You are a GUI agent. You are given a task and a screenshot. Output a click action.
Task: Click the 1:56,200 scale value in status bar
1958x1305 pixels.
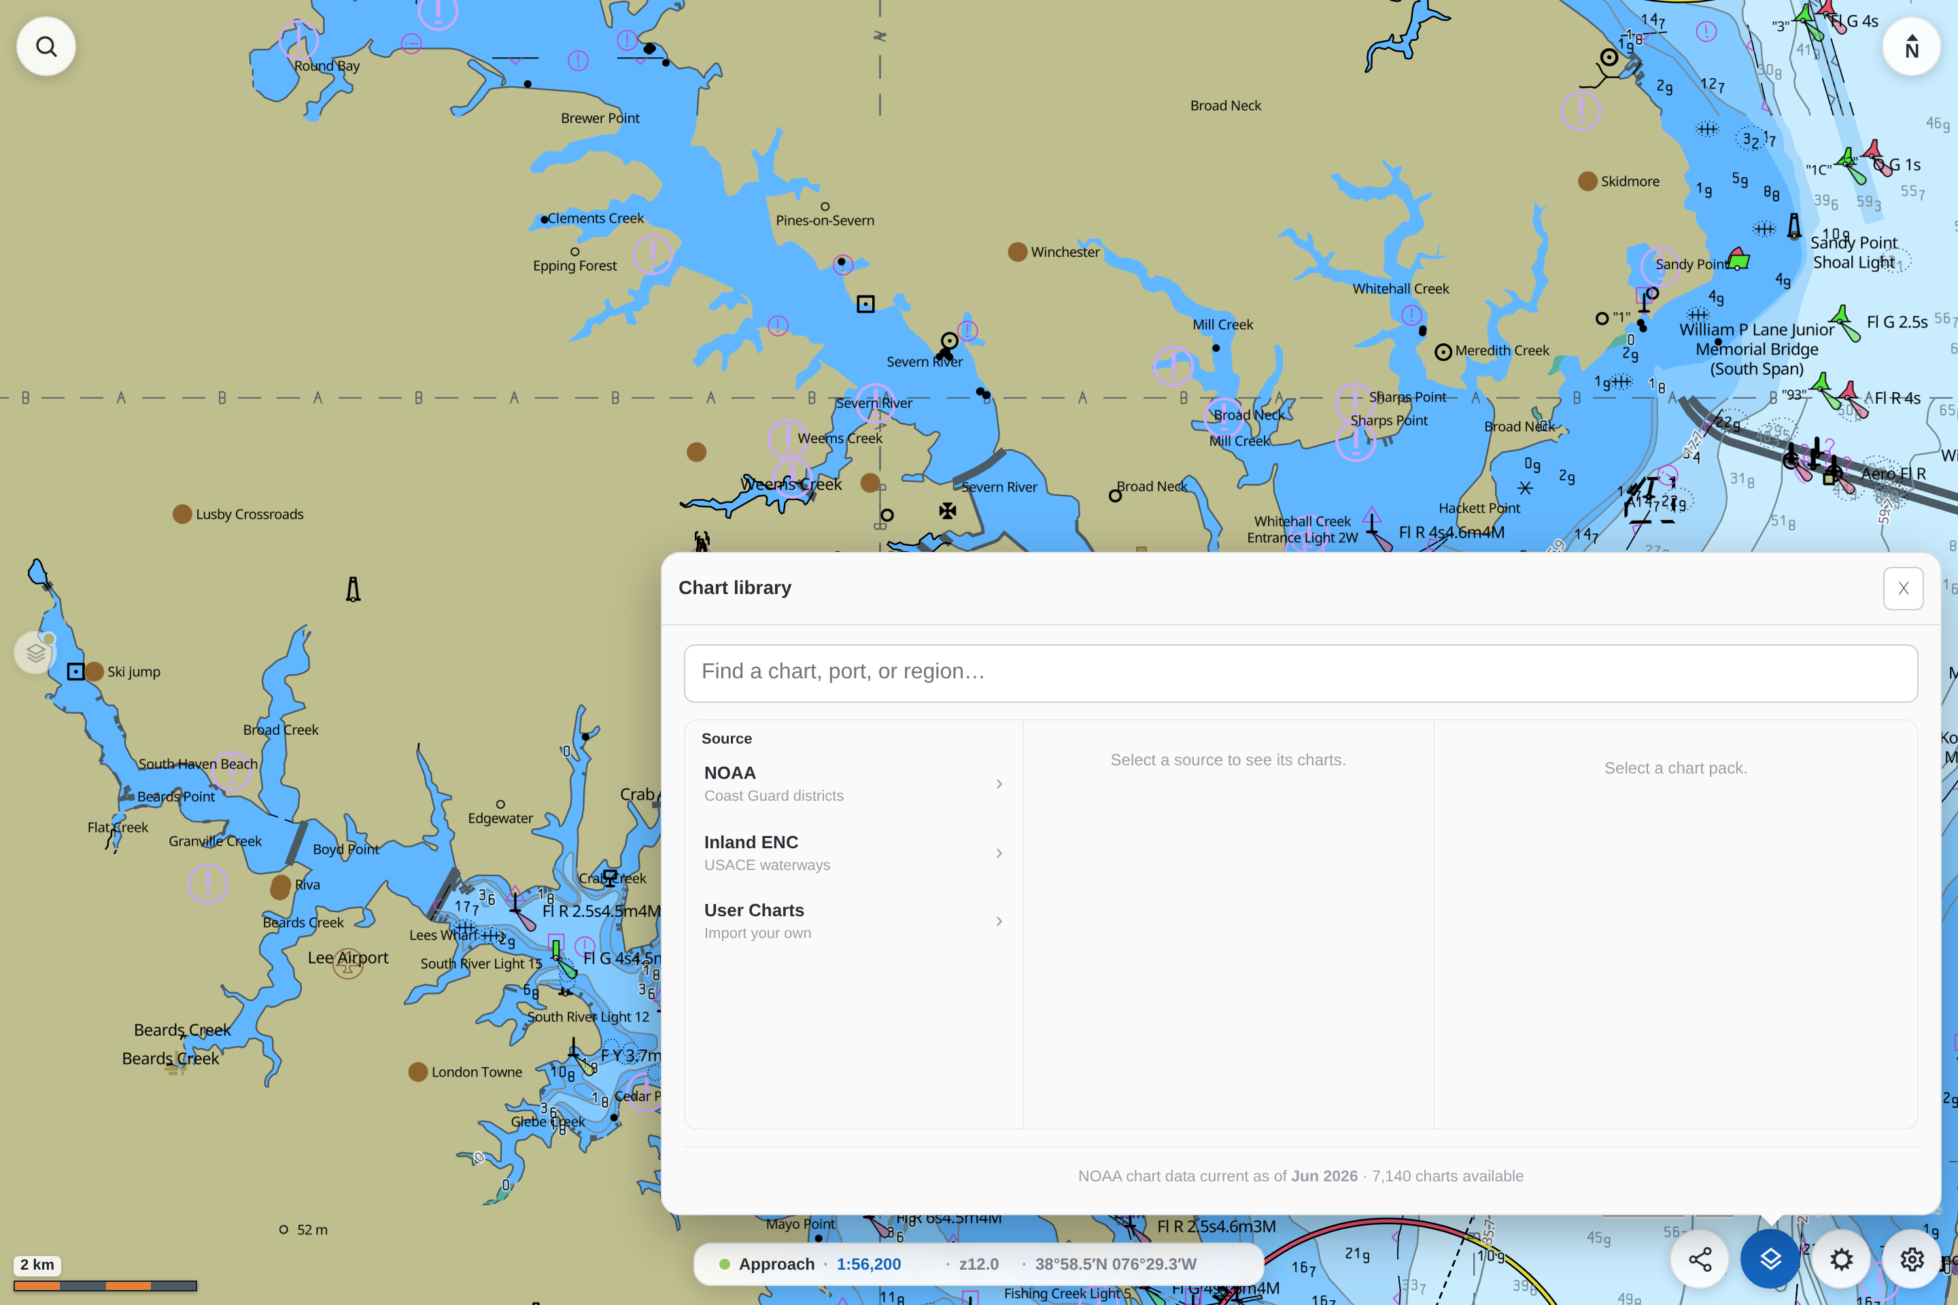pos(868,1264)
